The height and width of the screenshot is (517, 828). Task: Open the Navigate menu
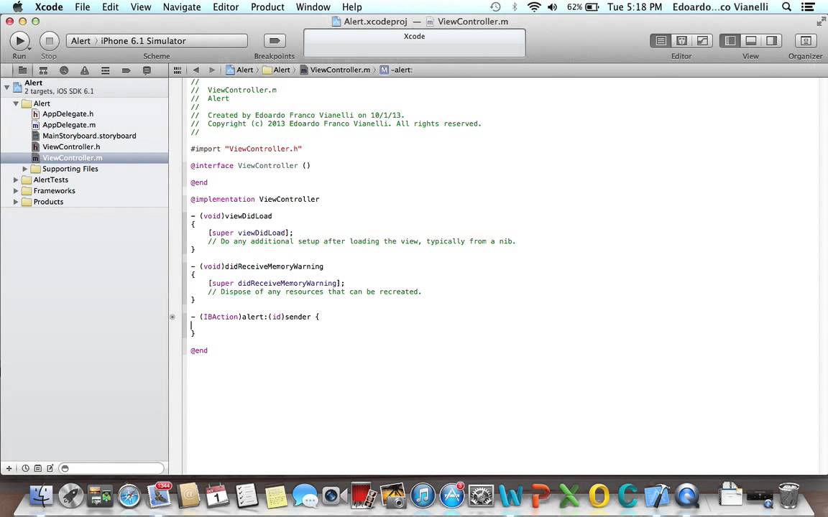pos(182,7)
